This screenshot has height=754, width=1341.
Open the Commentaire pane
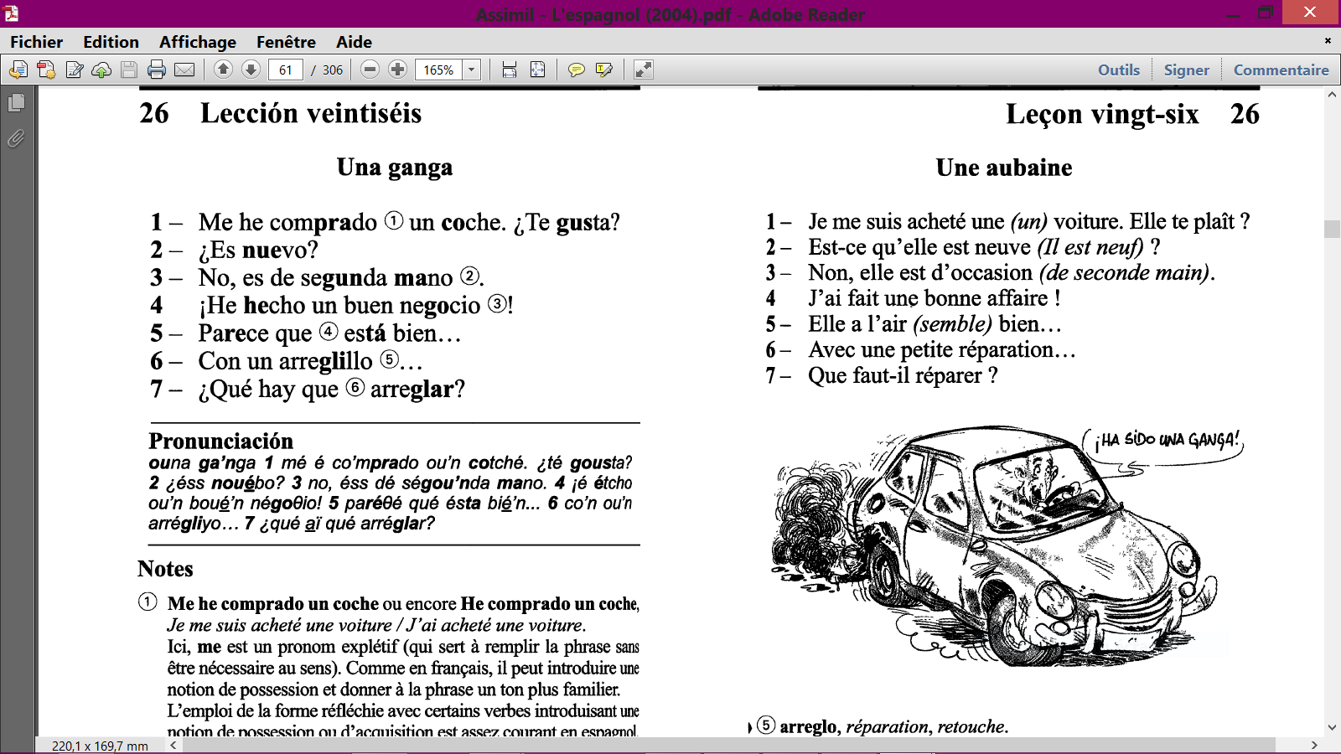1281,70
